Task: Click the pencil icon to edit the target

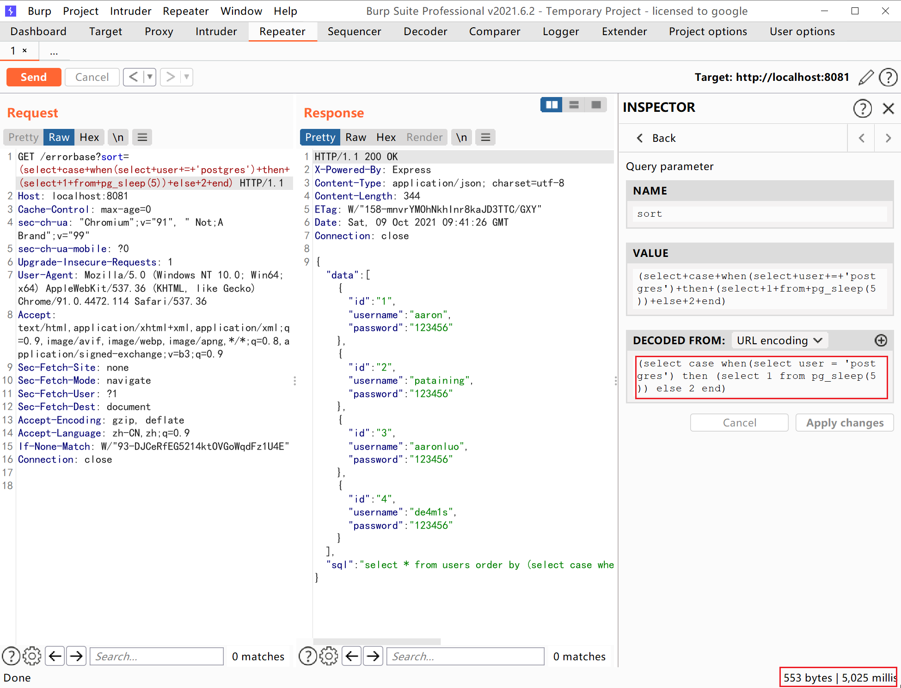Action: [x=866, y=77]
